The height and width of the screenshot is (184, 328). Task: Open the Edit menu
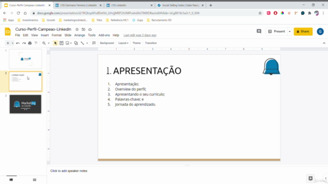coord(26,35)
